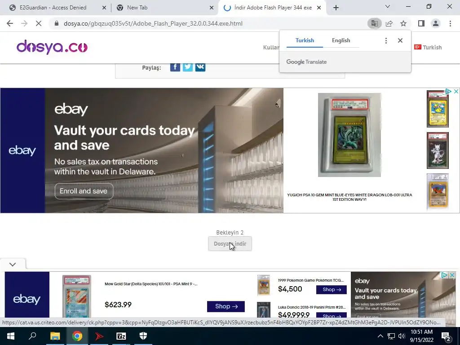The image size is (460, 345).
Task: Share on Twitter
Action: point(188,67)
